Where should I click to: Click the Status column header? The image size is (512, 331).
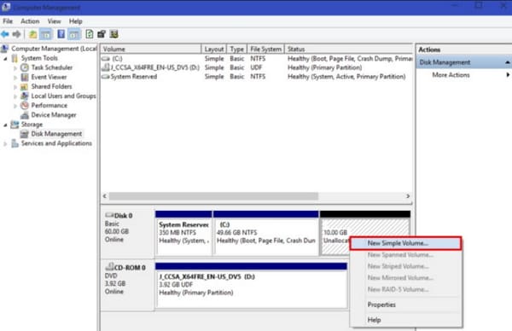[x=348, y=49]
